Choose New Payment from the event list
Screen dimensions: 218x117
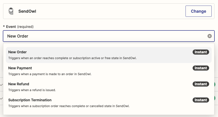[20, 68]
